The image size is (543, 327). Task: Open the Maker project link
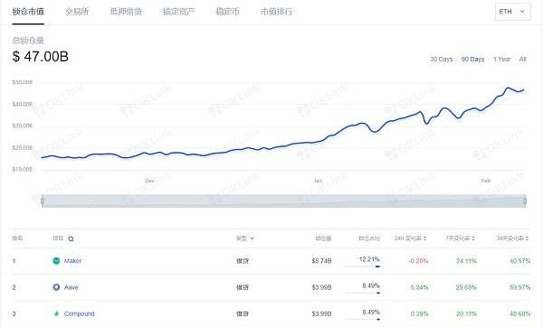click(72, 261)
